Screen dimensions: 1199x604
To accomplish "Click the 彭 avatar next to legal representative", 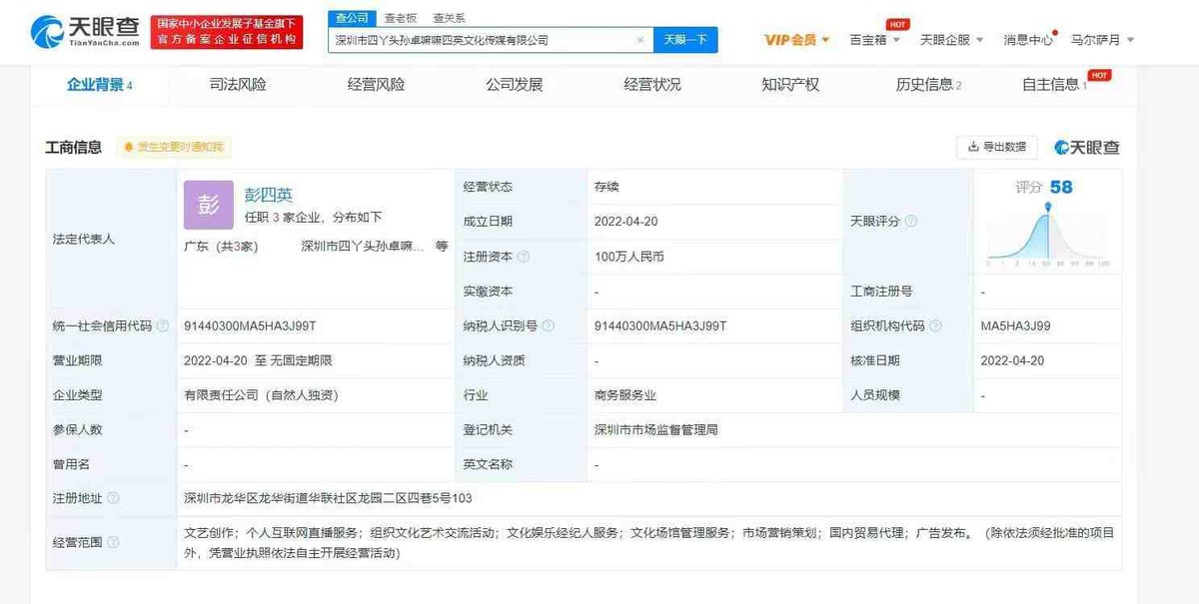I will (207, 204).
